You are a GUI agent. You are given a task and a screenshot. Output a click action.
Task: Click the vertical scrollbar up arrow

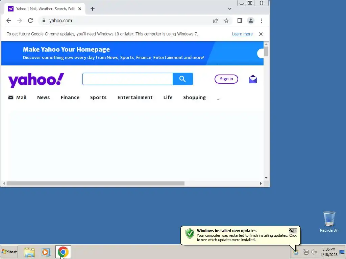(266, 44)
